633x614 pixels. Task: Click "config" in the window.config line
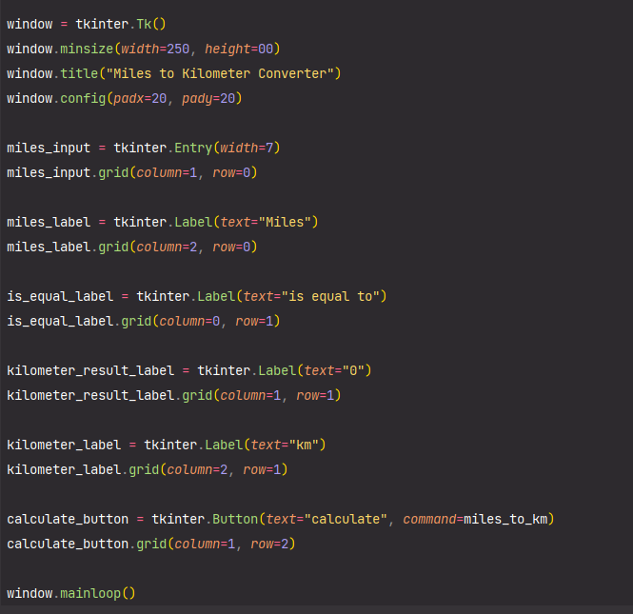click(x=83, y=98)
